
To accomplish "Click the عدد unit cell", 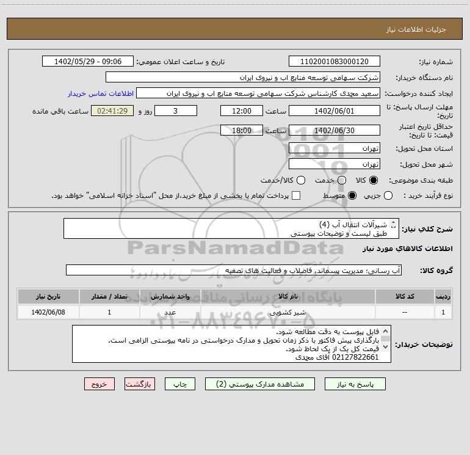I will [170, 312].
